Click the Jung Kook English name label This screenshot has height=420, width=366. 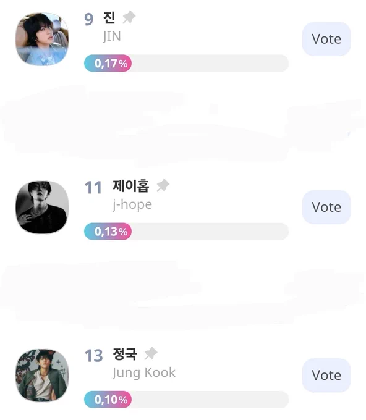click(144, 372)
